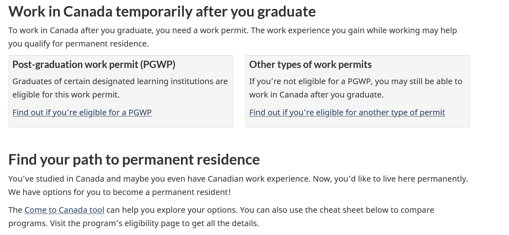Click text 'eligible for this work permit.'
Screen dimensions: 509x235
coord(66,95)
